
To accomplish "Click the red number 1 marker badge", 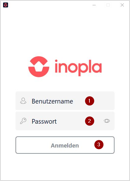I will pyautogui.click(x=89, y=101).
